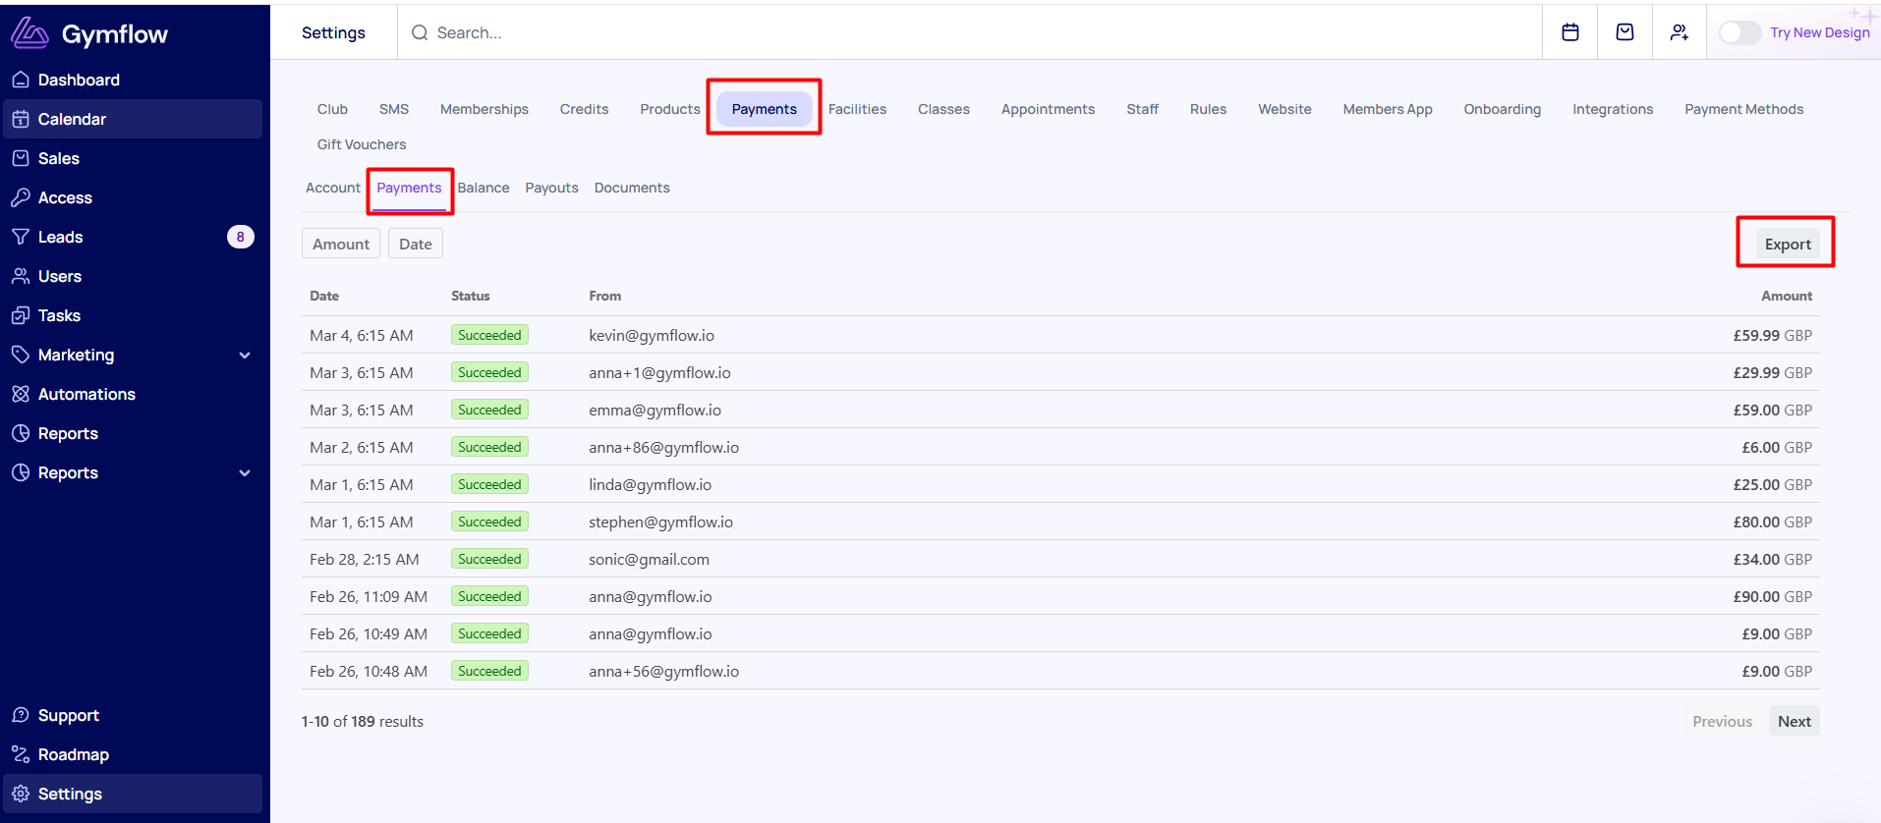Click the Previous page button
The width and height of the screenshot is (1881, 823).
pos(1722,721)
